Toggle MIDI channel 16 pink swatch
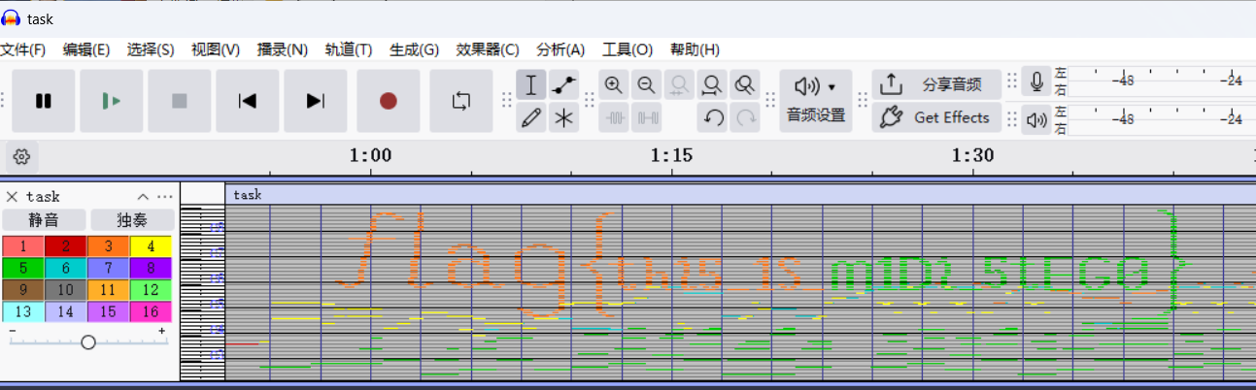The image size is (1256, 390). [151, 311]
